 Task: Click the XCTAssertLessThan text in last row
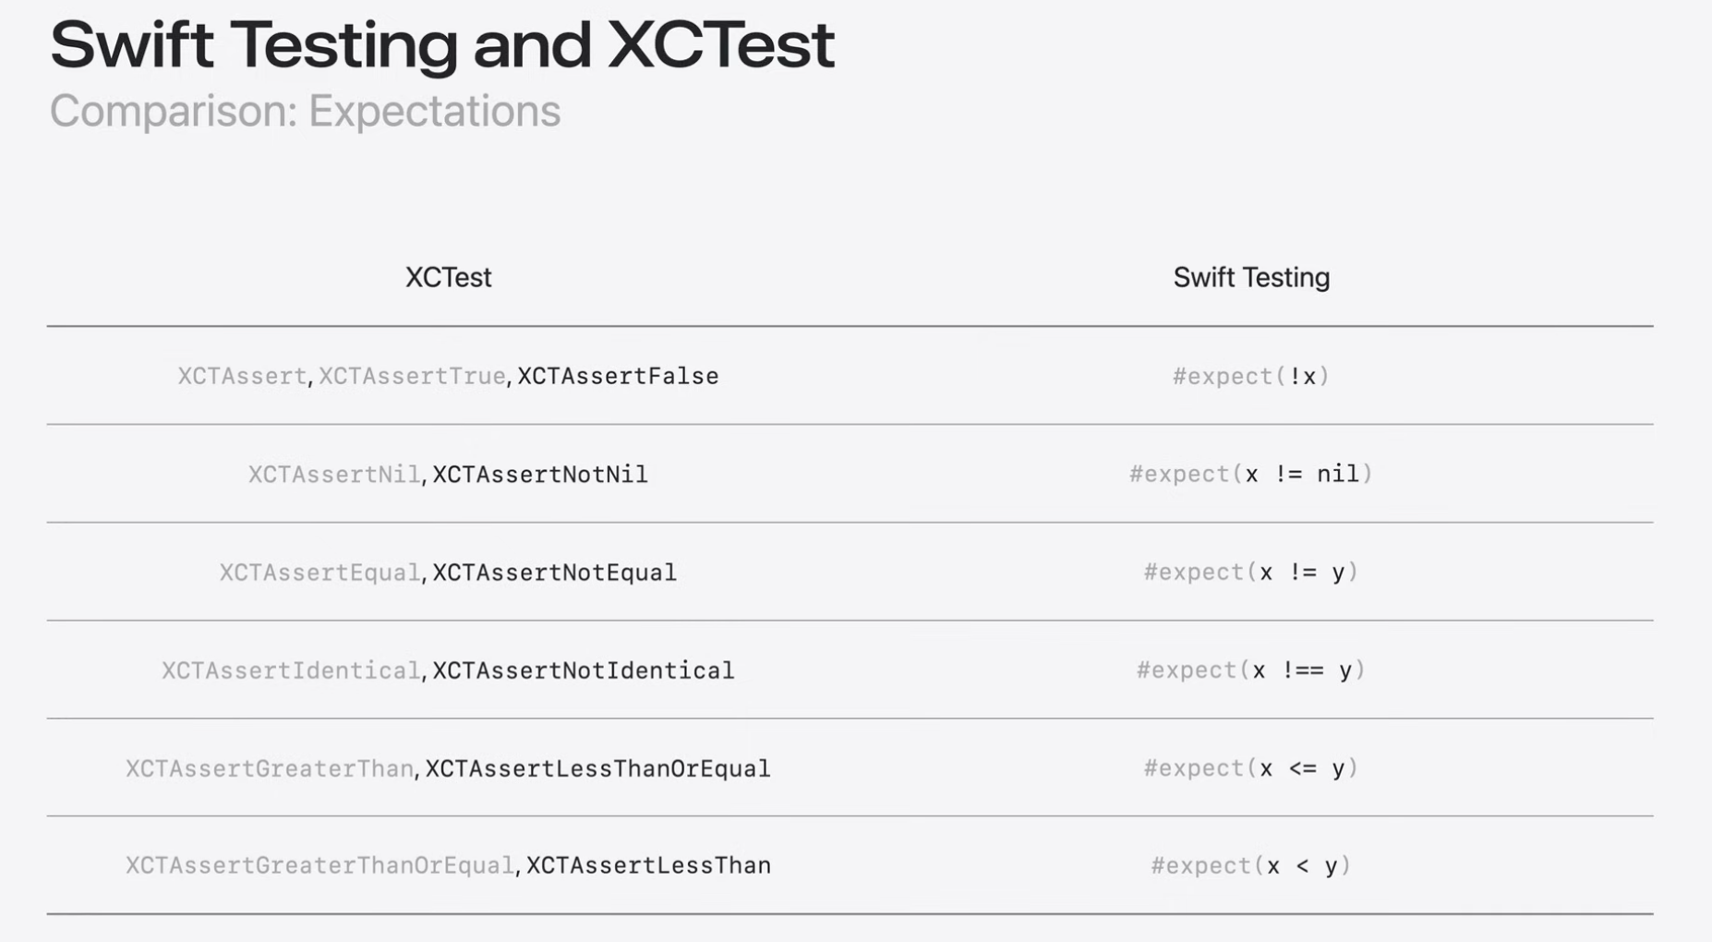tap(648, 865)
